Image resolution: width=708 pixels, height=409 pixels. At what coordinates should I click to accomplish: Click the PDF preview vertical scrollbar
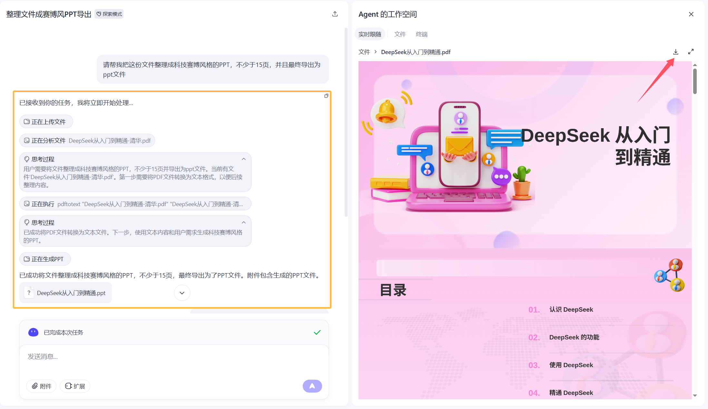(695, 81)
